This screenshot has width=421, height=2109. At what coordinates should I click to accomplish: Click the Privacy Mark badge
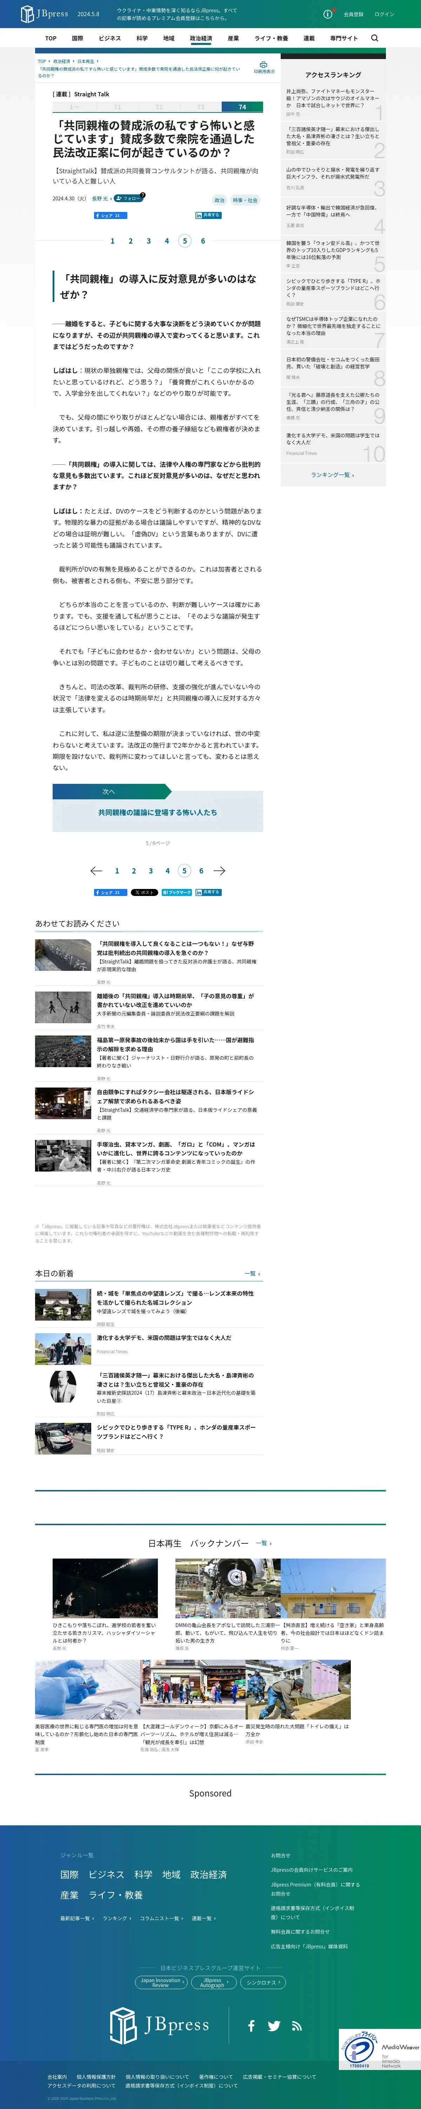pyautogui.click(x=359, y=2049)
